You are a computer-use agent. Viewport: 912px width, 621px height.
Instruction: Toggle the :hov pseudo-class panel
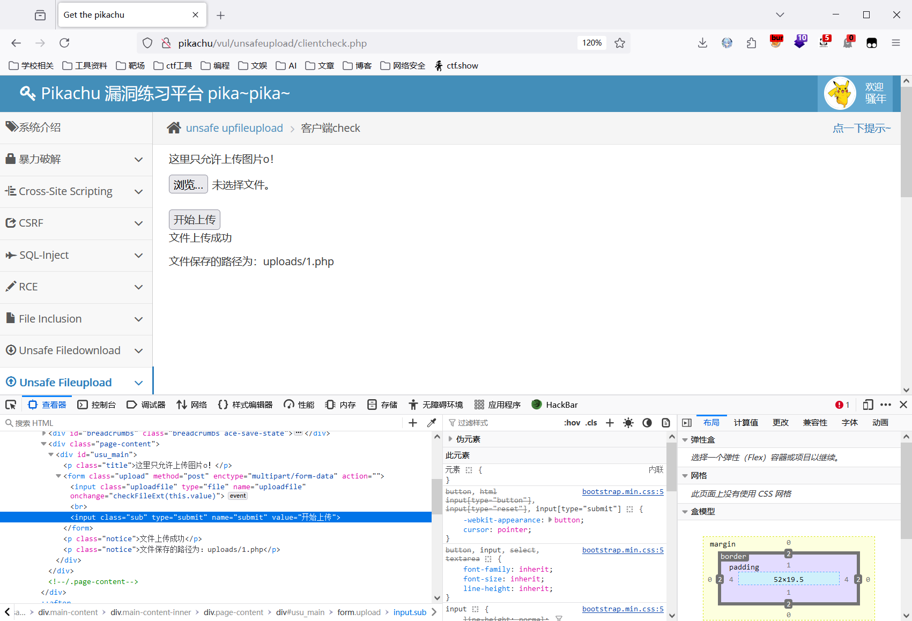[x=572, y=423]
